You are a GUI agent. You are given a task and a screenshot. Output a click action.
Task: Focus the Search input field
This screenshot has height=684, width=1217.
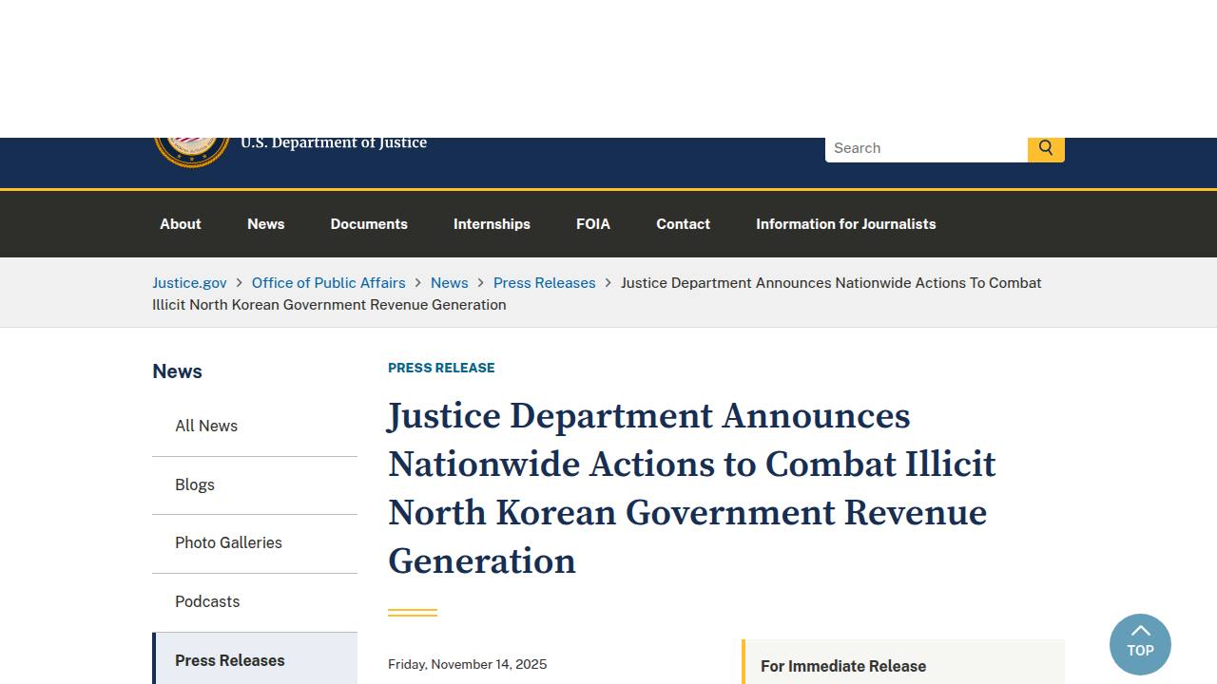point(926,149)
